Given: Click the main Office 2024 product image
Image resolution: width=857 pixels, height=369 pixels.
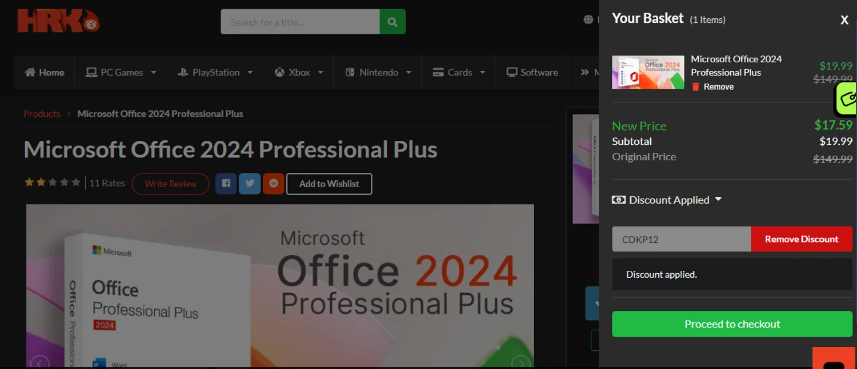Looking at the screenshot, I should point(280,286).
